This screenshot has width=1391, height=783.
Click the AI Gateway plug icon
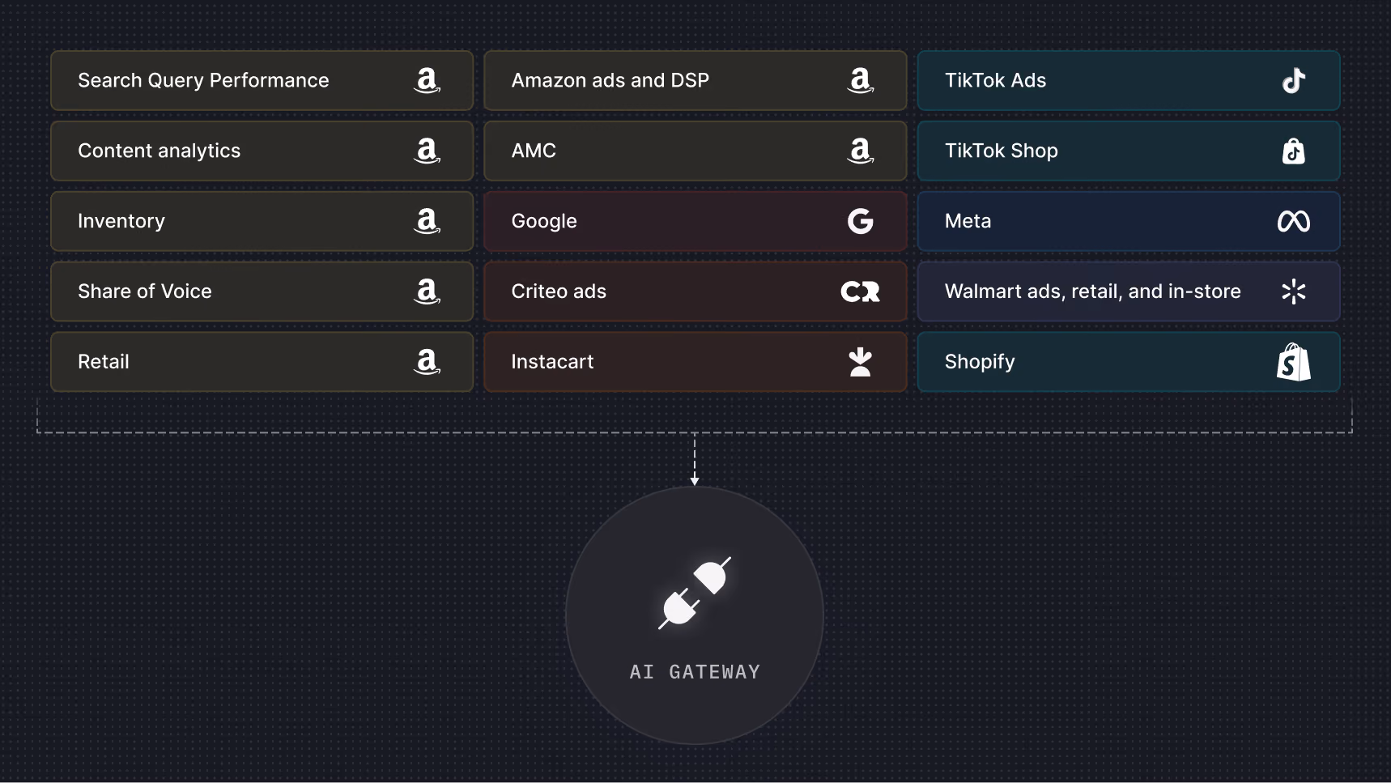(695, 593)
